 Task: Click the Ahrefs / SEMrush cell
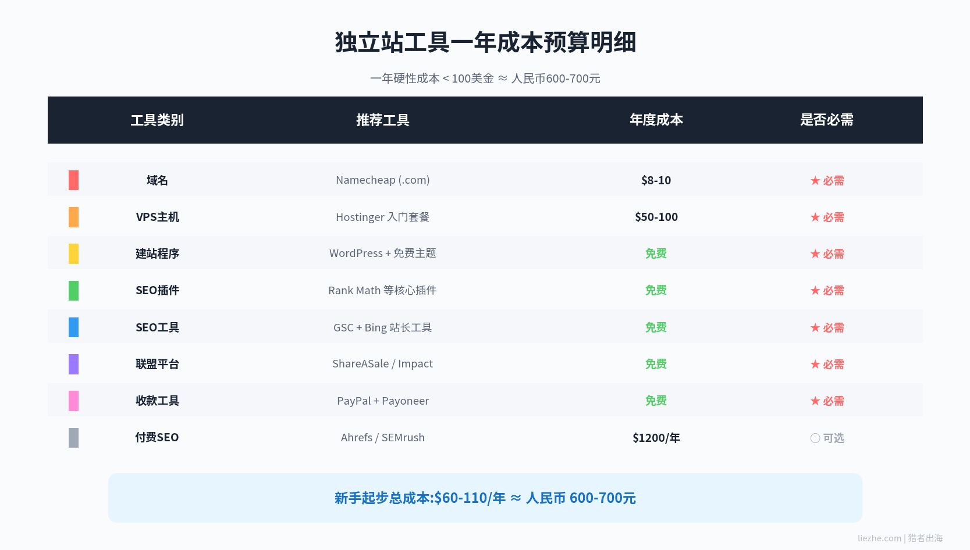(x=383, y=437)
